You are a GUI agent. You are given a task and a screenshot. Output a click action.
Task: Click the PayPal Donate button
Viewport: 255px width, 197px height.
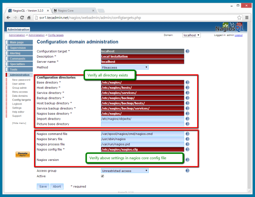pos(23,155)
